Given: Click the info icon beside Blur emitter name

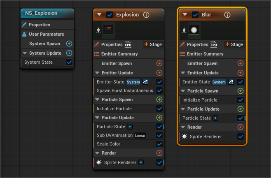Looking at the screenshot, I should [x=227, y=15].
